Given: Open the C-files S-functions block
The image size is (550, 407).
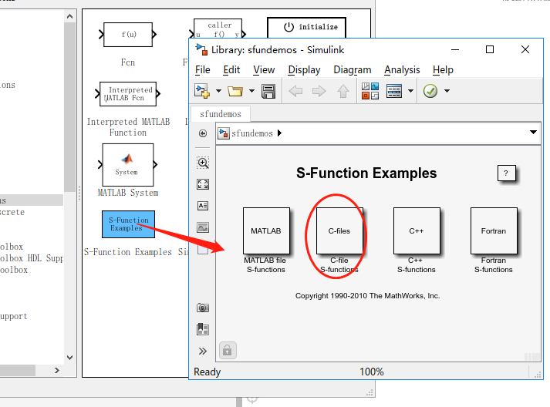Looking at the screenshot, I should click(339, 230).
